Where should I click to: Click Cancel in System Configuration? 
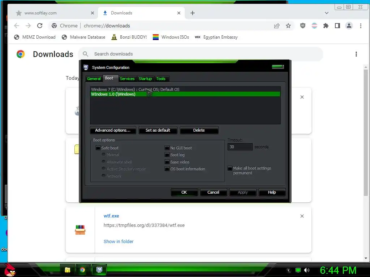tap(213, 193)
